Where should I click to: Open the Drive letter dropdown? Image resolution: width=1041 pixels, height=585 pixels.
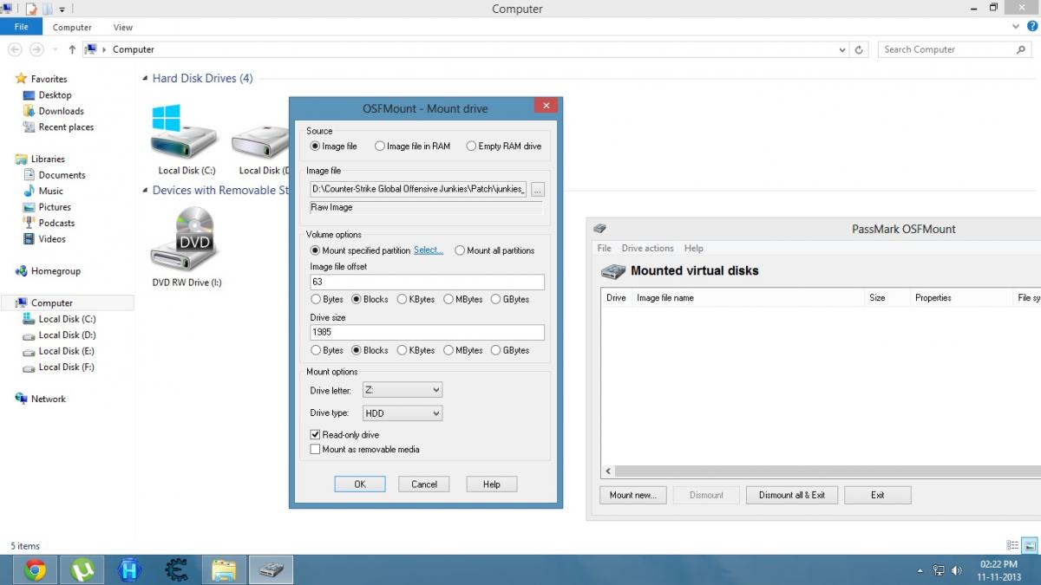[402, 390]
